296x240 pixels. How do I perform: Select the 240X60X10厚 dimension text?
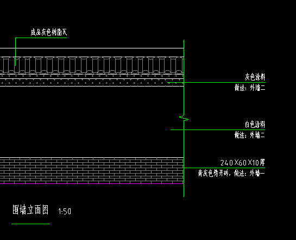tap(243, 163)
